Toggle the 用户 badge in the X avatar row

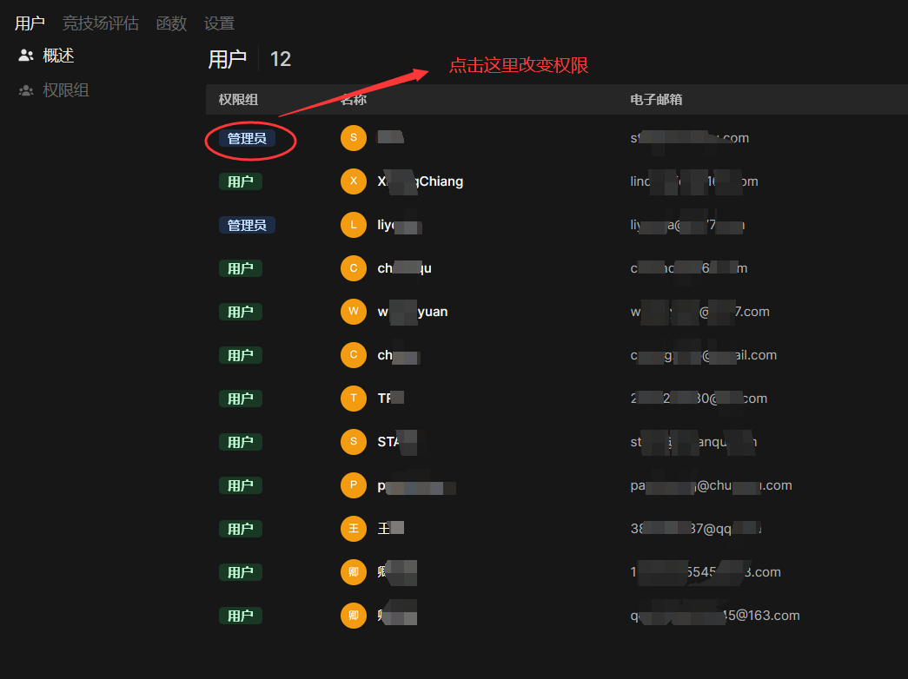[x=240, y=181]
